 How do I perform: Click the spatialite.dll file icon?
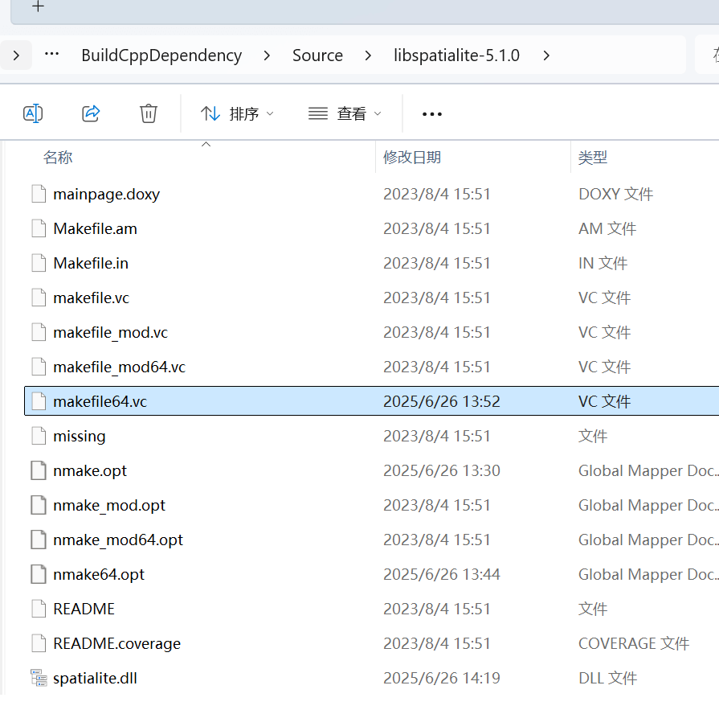coord(39,678)
